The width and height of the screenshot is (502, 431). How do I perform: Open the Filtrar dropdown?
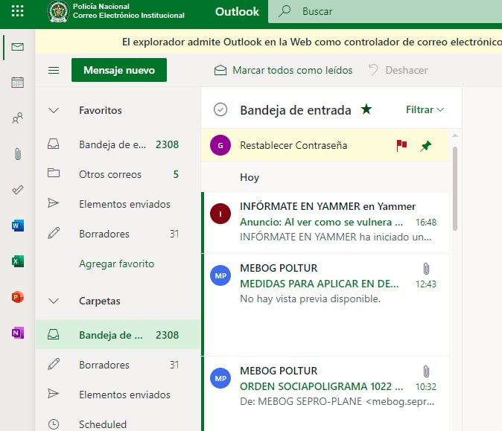pos(425,109)
